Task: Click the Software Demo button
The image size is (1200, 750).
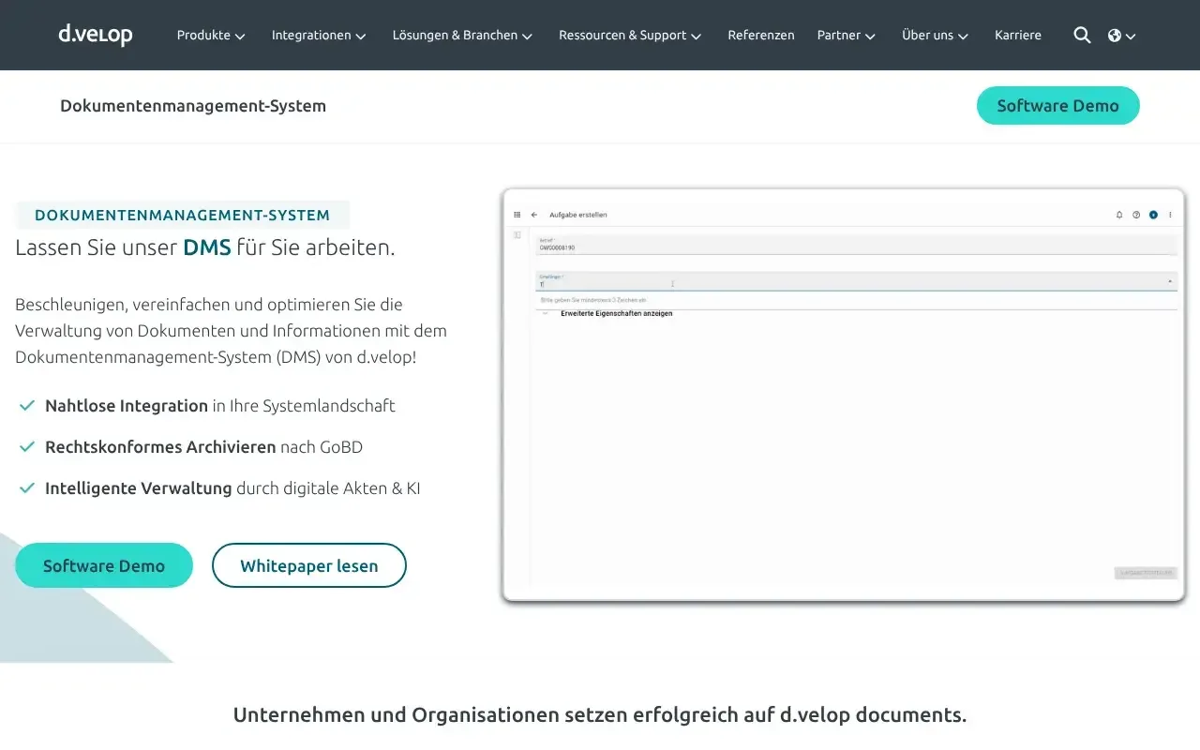Action: (x=1057, y=106)
